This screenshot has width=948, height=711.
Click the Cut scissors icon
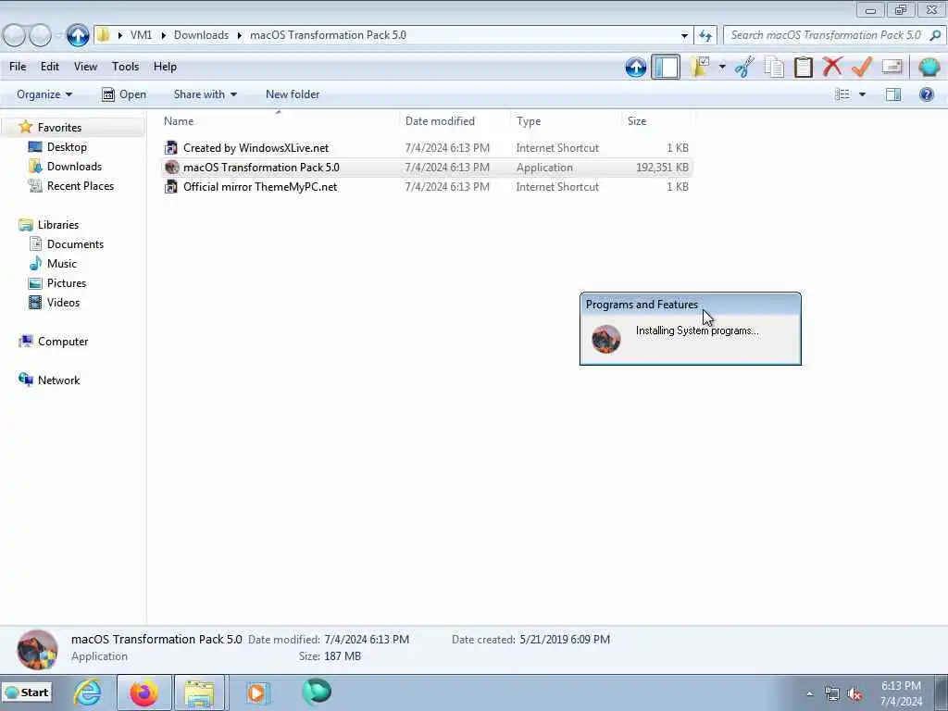[x=745, y=67]
